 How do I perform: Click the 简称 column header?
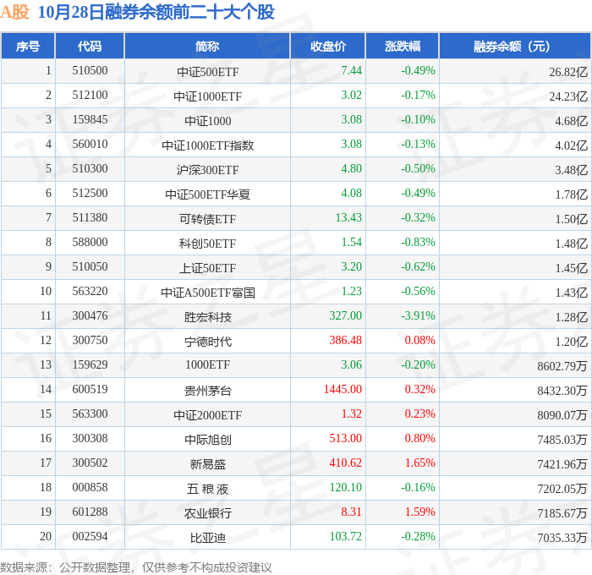pyautogui.click(x=207, y=46)
